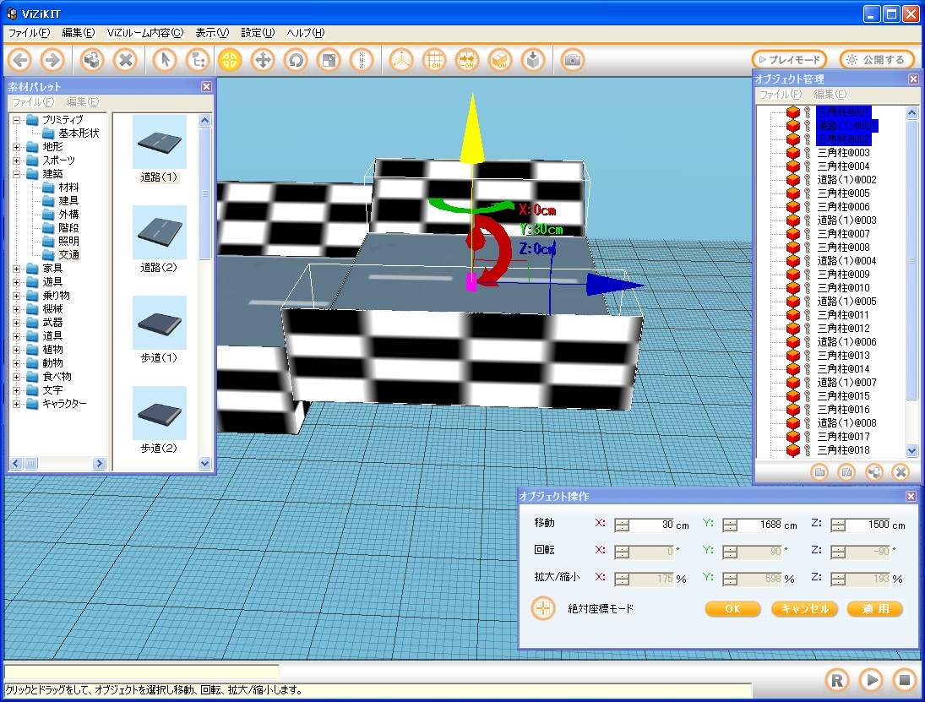Choose the scale resize tool icon

click(x=327, y=60)
